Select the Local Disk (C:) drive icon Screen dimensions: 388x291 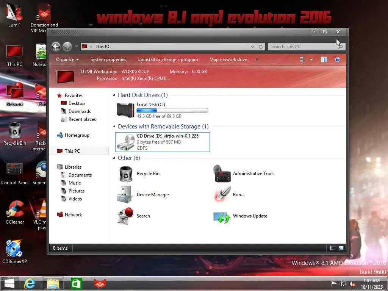125,110
